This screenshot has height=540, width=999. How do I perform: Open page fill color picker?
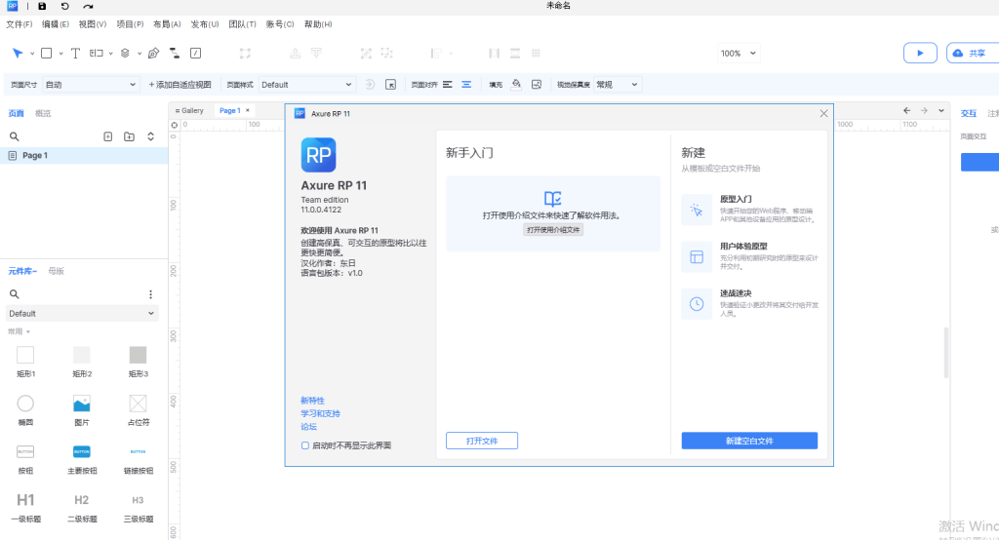(516, 85)
